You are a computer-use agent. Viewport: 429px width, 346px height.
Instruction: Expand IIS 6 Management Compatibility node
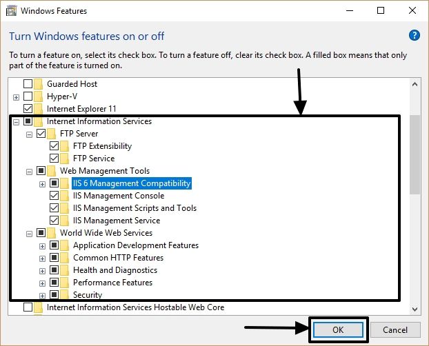tap(42, 183)
